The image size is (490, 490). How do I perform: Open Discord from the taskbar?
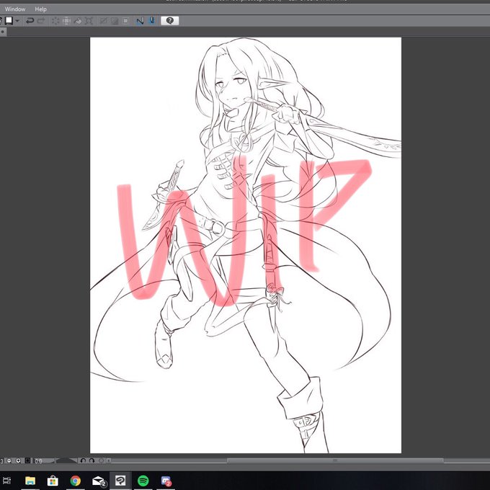tap(166, 481)
